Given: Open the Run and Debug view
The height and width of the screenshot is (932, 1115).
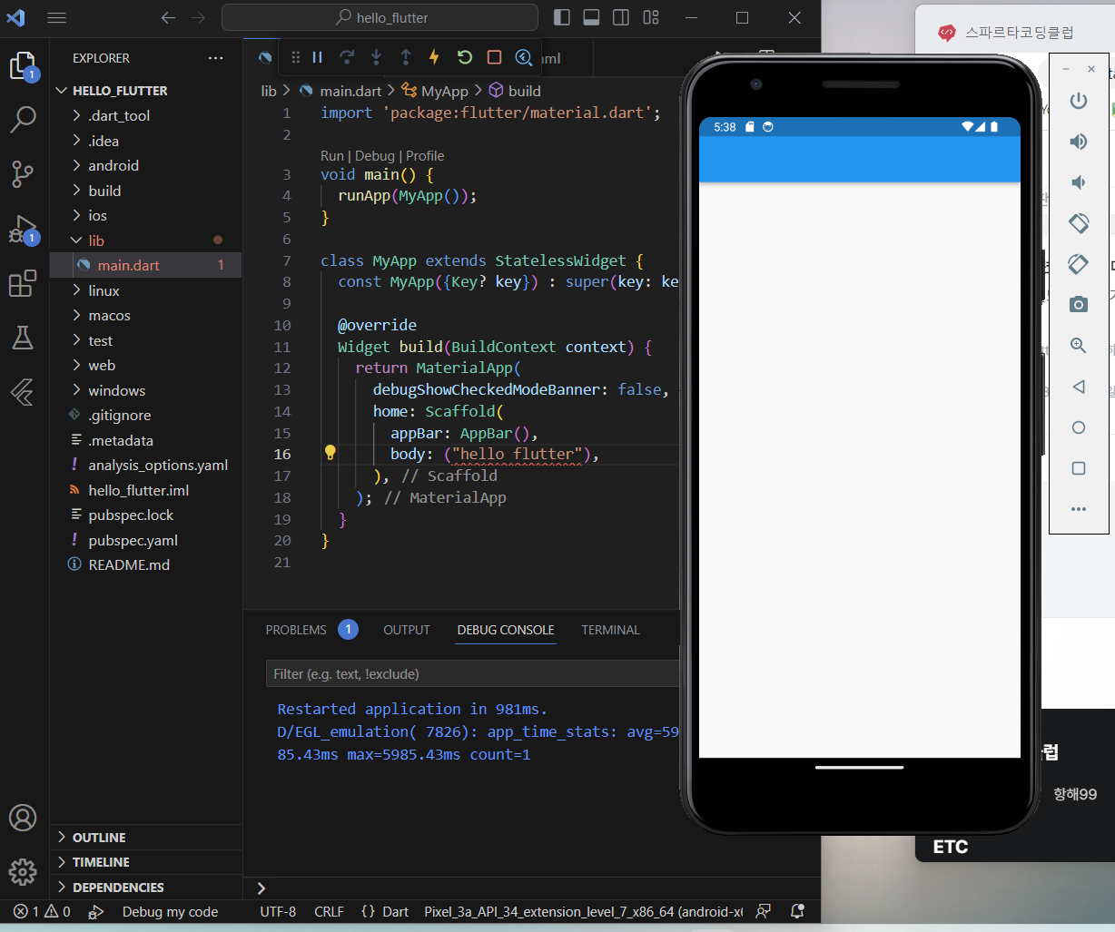Looking at the screenshot, I should pos(23,230).
